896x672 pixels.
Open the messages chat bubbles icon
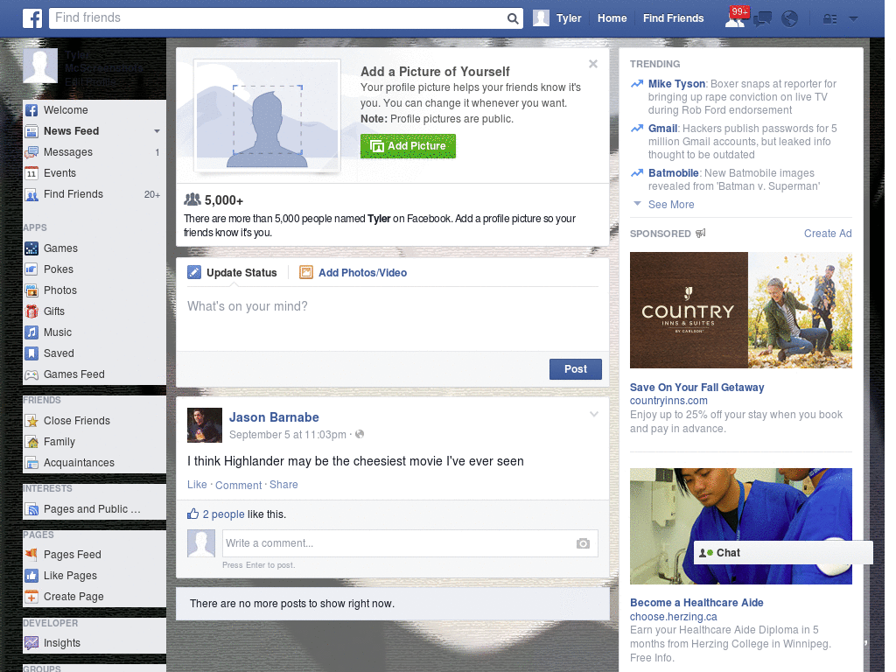tap(762, 19)
